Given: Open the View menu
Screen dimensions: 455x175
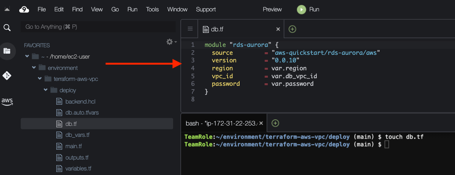Looking at the screenshot, I should 97,9.
